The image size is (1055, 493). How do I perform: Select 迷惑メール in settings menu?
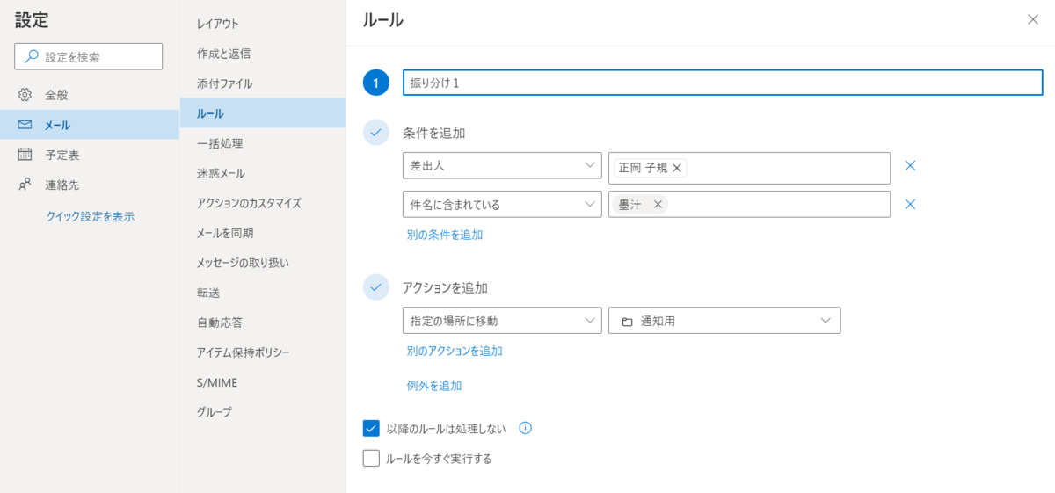221,173
